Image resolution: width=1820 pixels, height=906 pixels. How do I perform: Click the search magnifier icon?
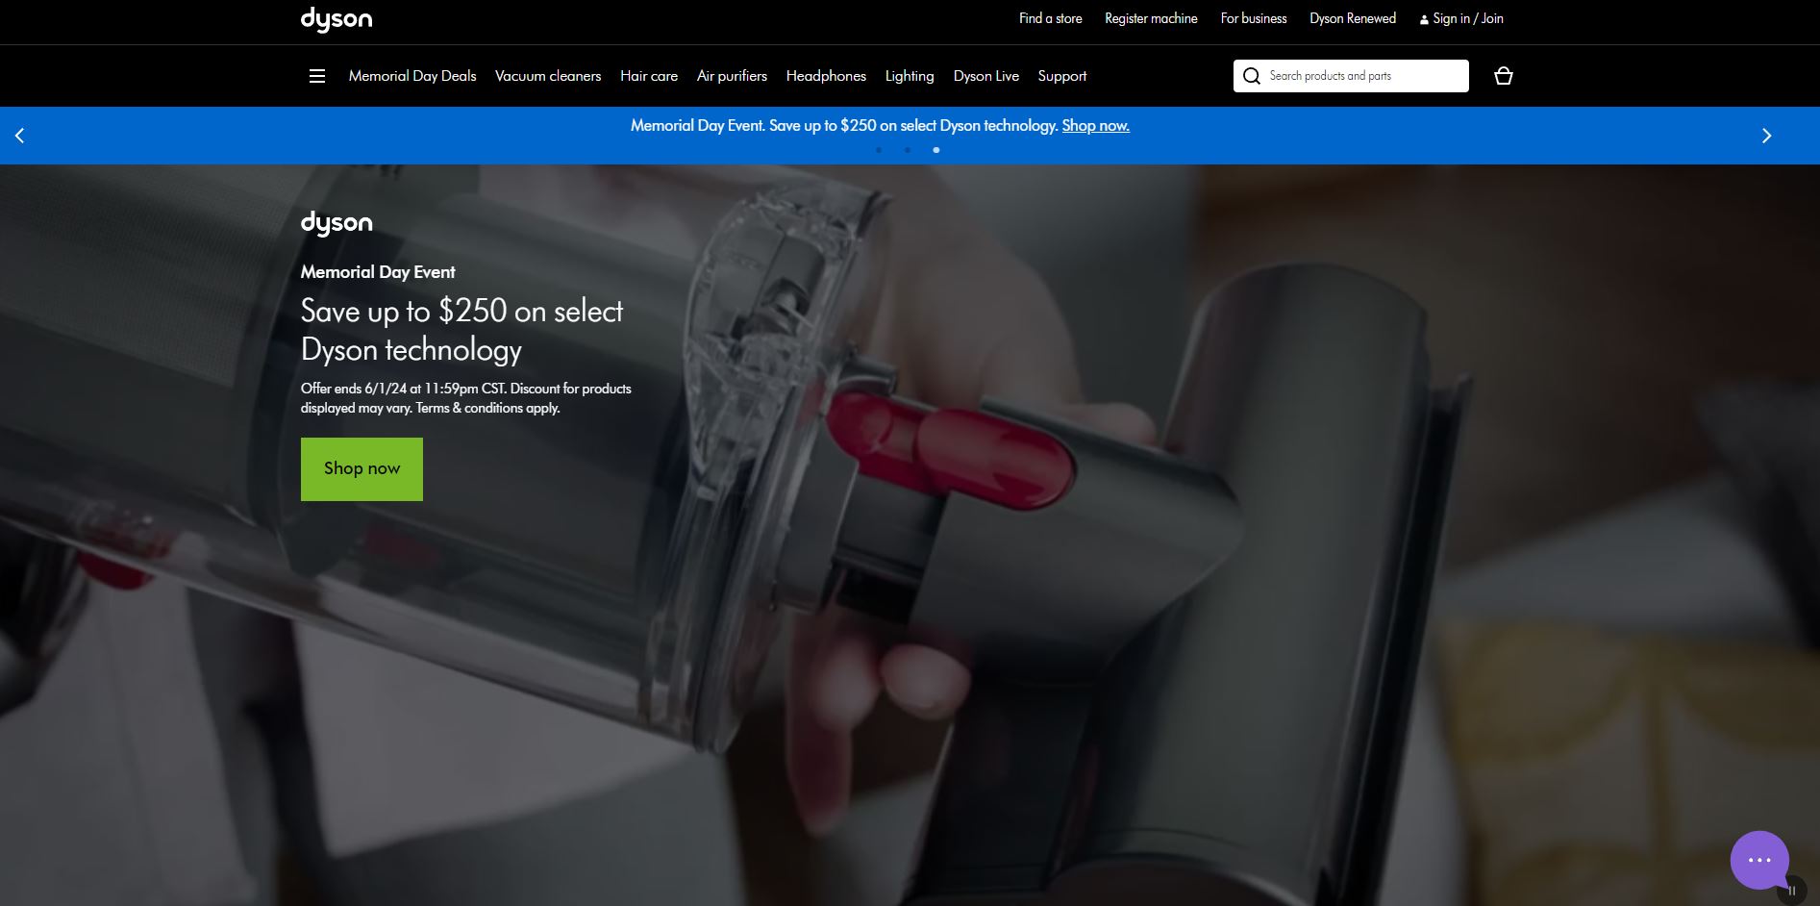click(1251, 76)
